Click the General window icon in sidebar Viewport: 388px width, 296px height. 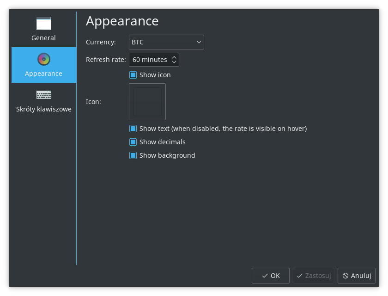(x=44, y=24)
